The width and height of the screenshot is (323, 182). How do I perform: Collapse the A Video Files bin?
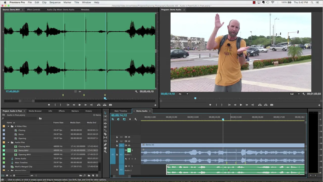click(8, 126)
